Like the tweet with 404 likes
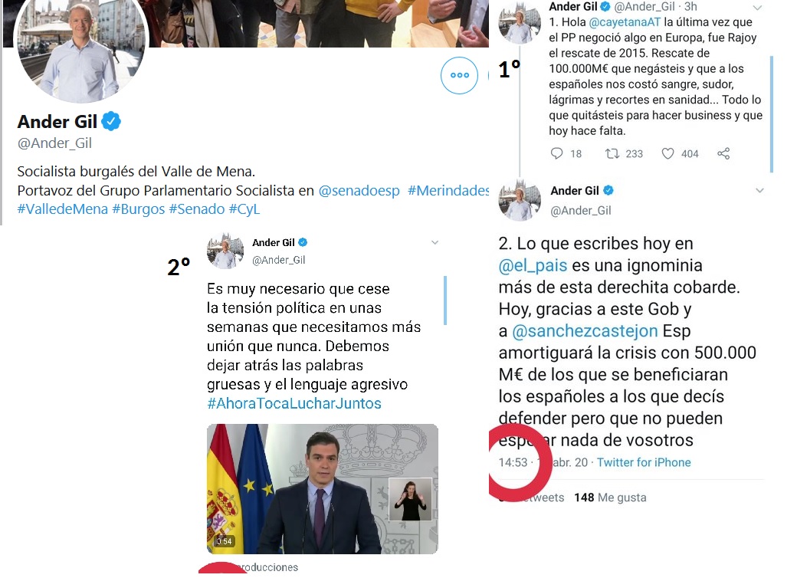Image resolution: width=797 pixels, height=578 pixels. tap(667, 153)
